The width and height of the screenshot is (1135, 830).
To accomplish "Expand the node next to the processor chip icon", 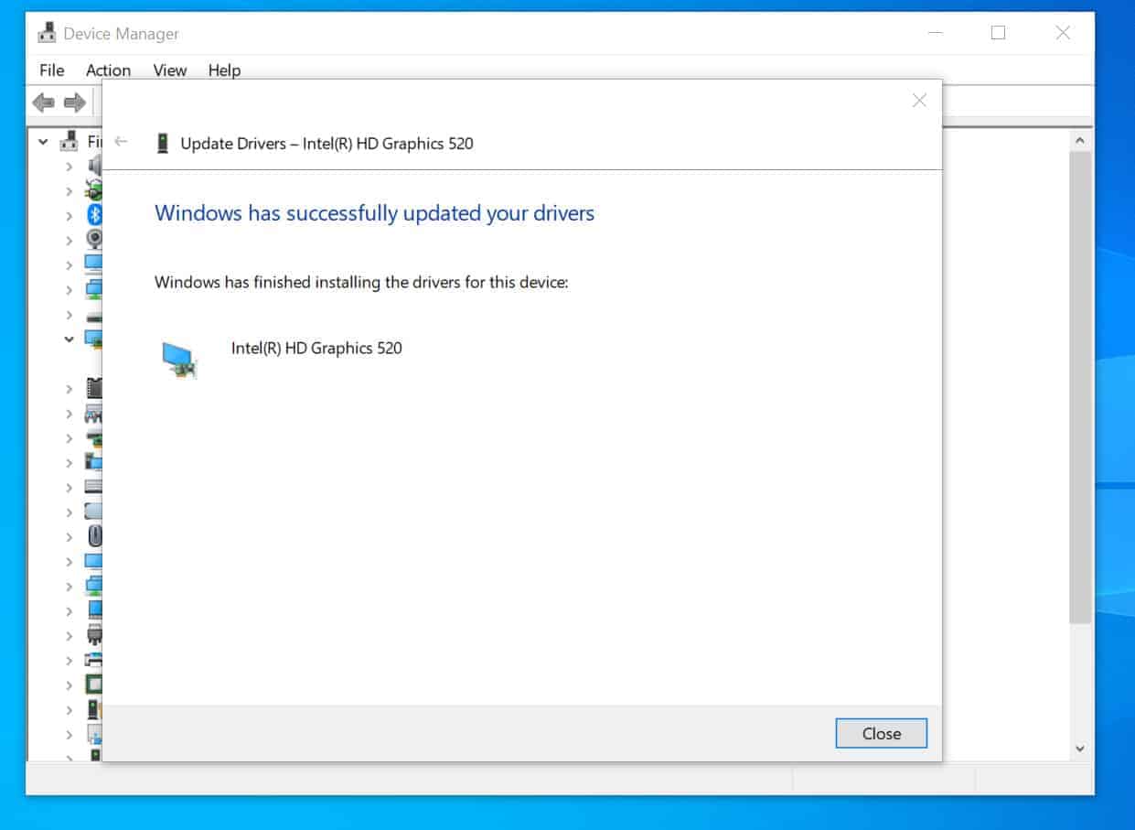I will click(69, 685).
